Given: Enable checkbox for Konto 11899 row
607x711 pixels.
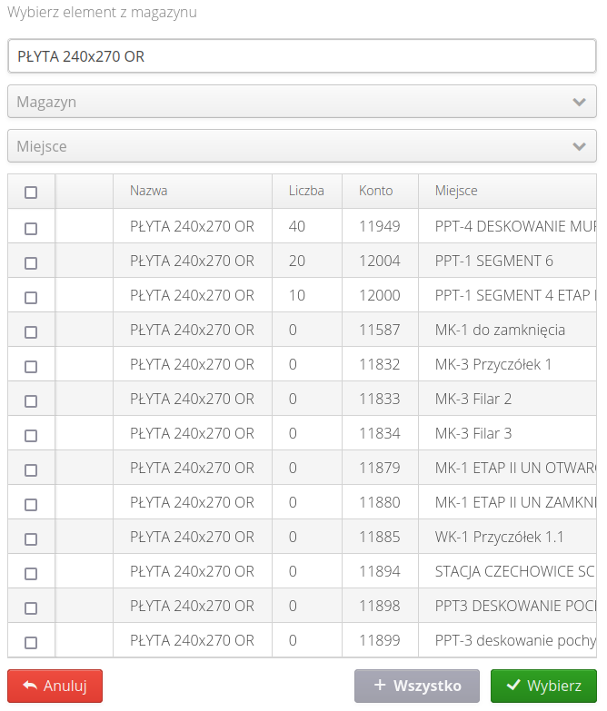Looking at the screenshot, I should [31, 642].
